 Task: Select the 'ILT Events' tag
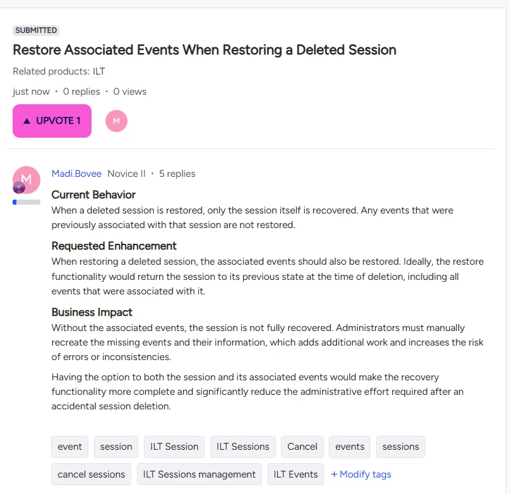point(295,474)
